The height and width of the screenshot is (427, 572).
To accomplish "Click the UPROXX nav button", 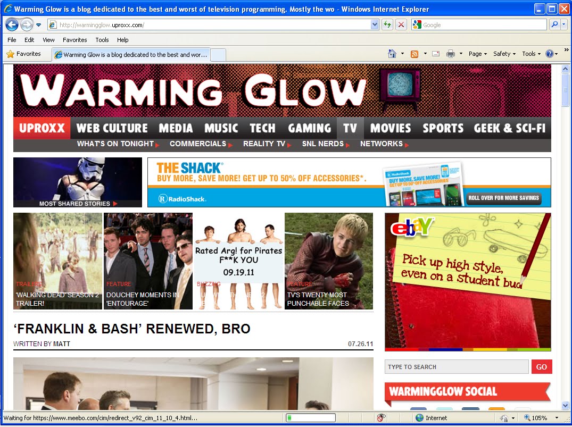I will point(42,128).
